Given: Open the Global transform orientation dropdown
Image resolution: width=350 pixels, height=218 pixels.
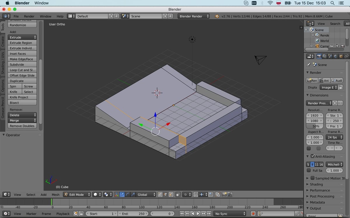Looking at the screenshot, I should pyautogui.click(x=146, y=194).
